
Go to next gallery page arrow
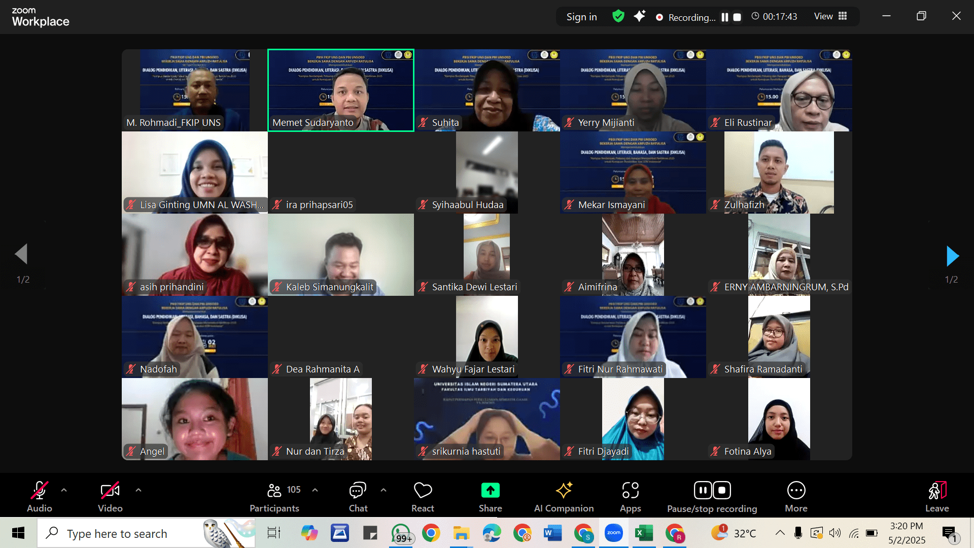(952, 256)
